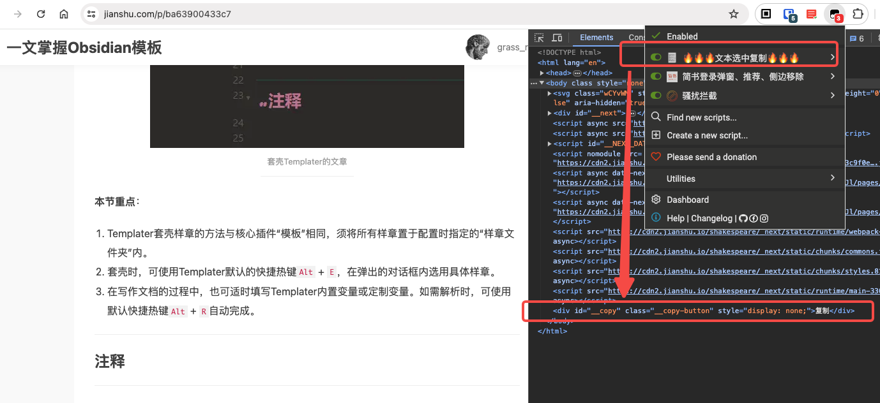
Task: Expand submenu arrow for 文本选中复制
Action: click(832, 57)
